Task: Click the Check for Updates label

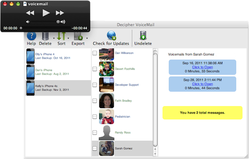Action: click(x=111, y=44)
